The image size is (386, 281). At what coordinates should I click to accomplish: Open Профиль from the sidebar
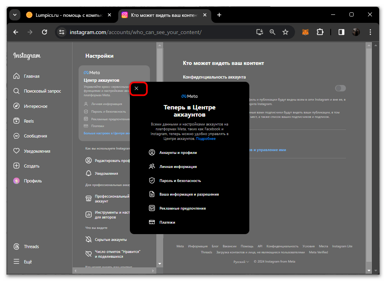(27, 181)
